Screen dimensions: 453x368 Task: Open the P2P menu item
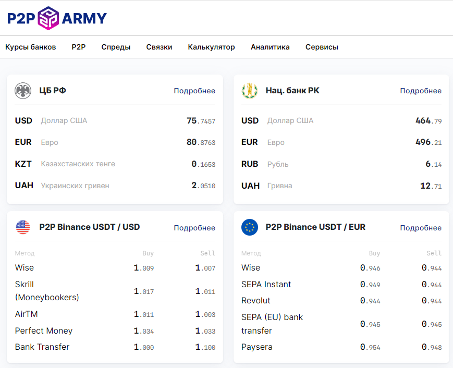tap(79, 47)
